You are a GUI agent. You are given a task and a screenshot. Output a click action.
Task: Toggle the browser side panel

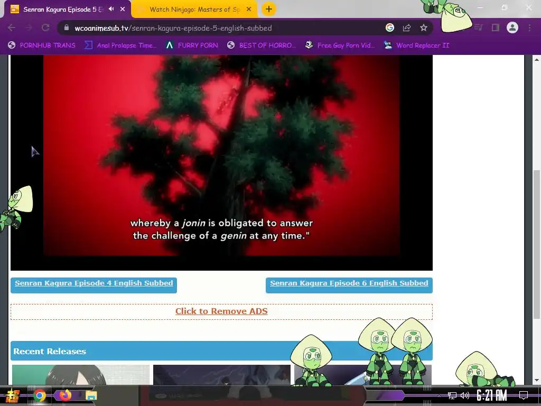pos(496,27)
